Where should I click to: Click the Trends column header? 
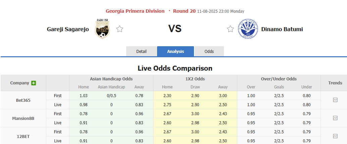(335, 83)
